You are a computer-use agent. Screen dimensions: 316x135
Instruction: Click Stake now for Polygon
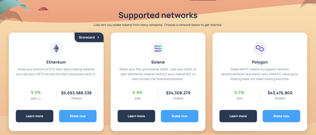click(282, 116)
